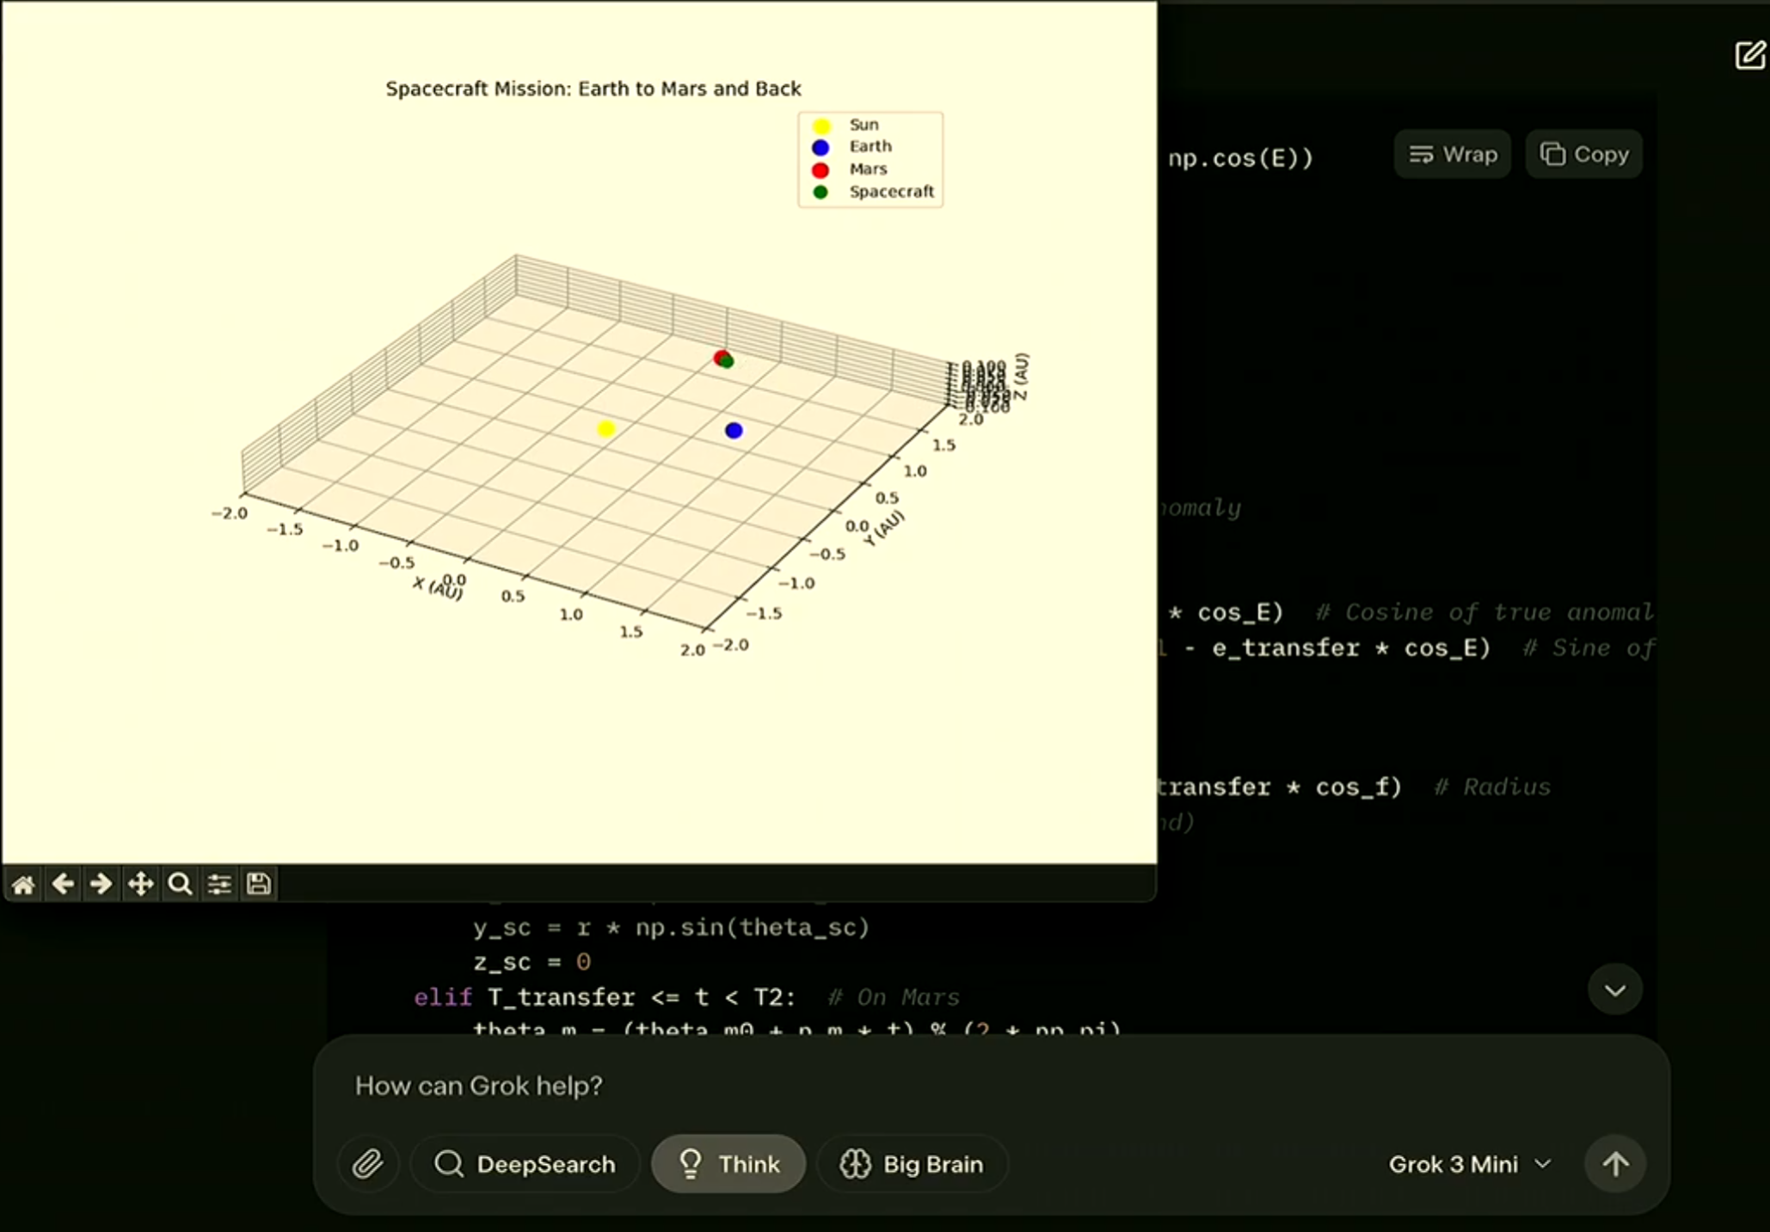Enable DeepSearch mode
Viewport: 1770px width, 1232px height.
[525, 1164]
